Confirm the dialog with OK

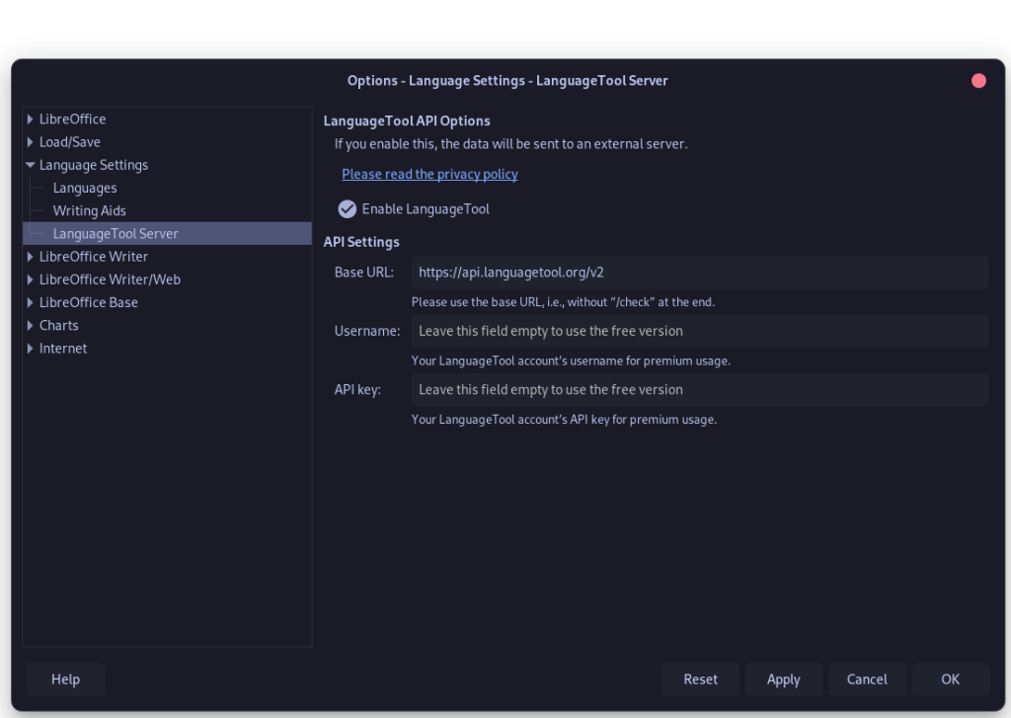click(x=950, y=679)
